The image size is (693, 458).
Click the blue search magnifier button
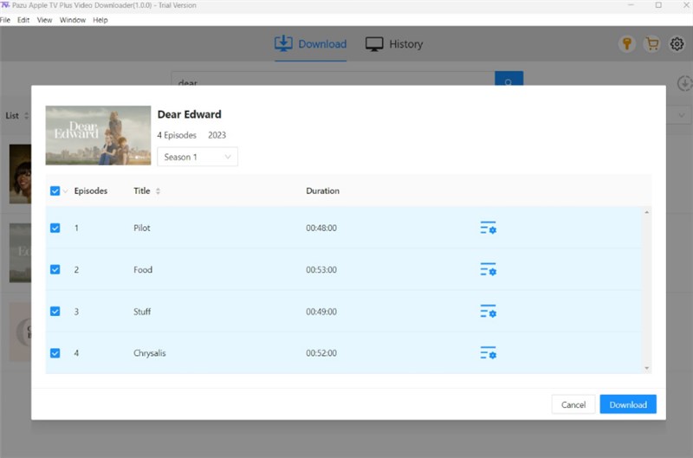pyautogui.click(x=508, y=82)
